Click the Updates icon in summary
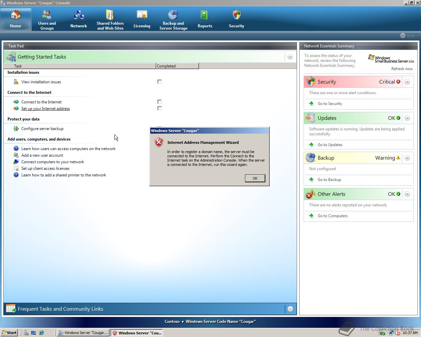Screen dimensions: 421x337 (x=310, y=118)
